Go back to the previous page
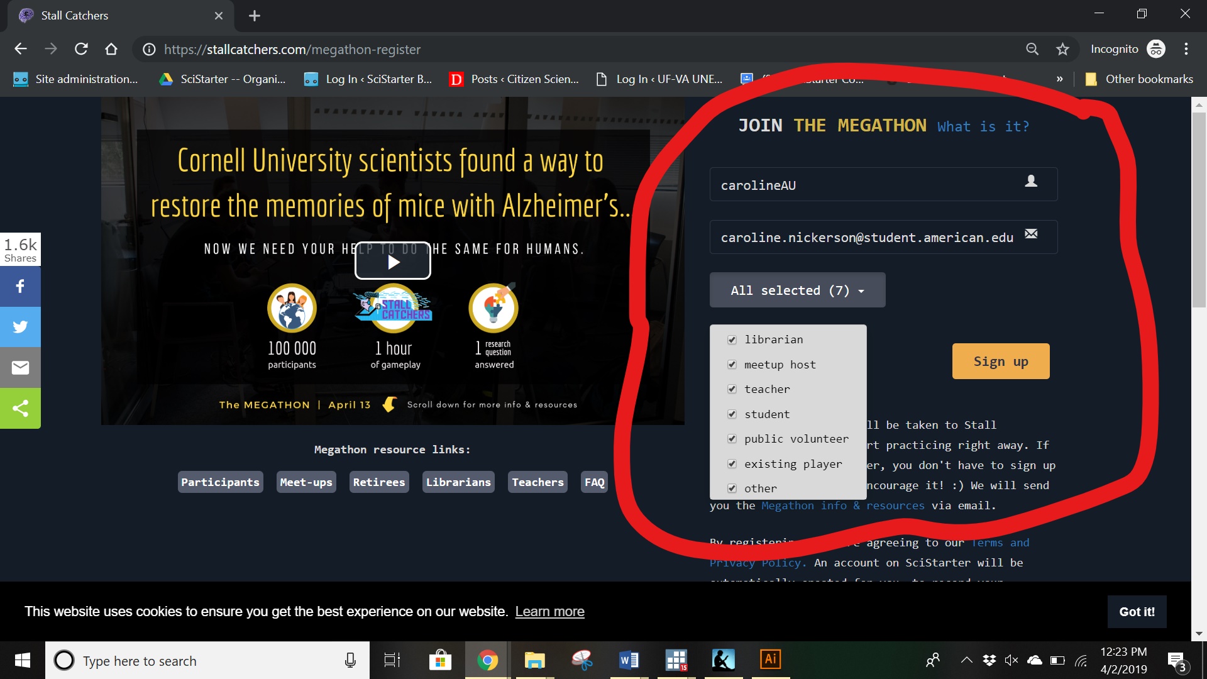This screenshot has width=1207, height=679. [21, 49]
